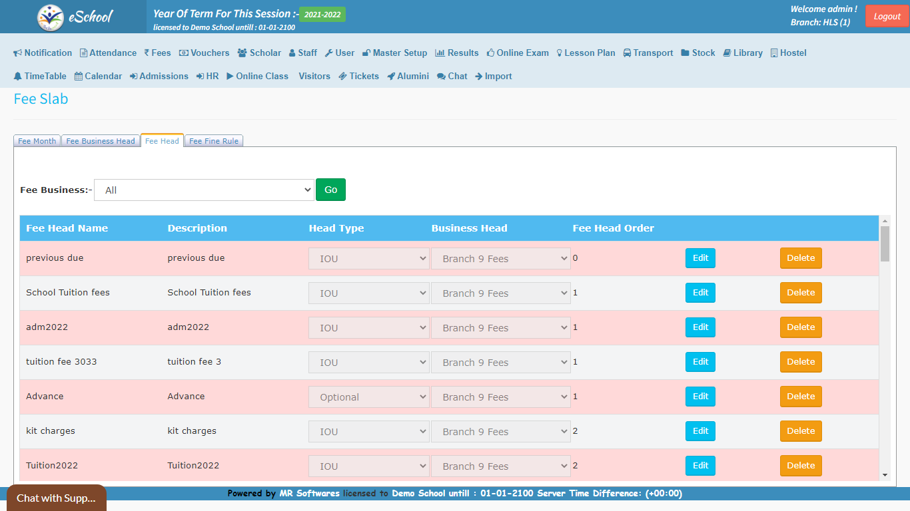
Task: Open the Calendar grid icon
Action: coord(79,77)
